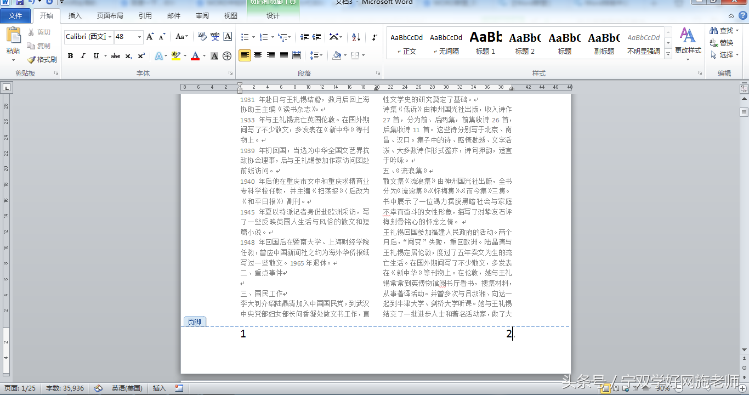749x395 pixels.
Task: Open the font name dropdown (Calibri)
Action: [110, 37]
